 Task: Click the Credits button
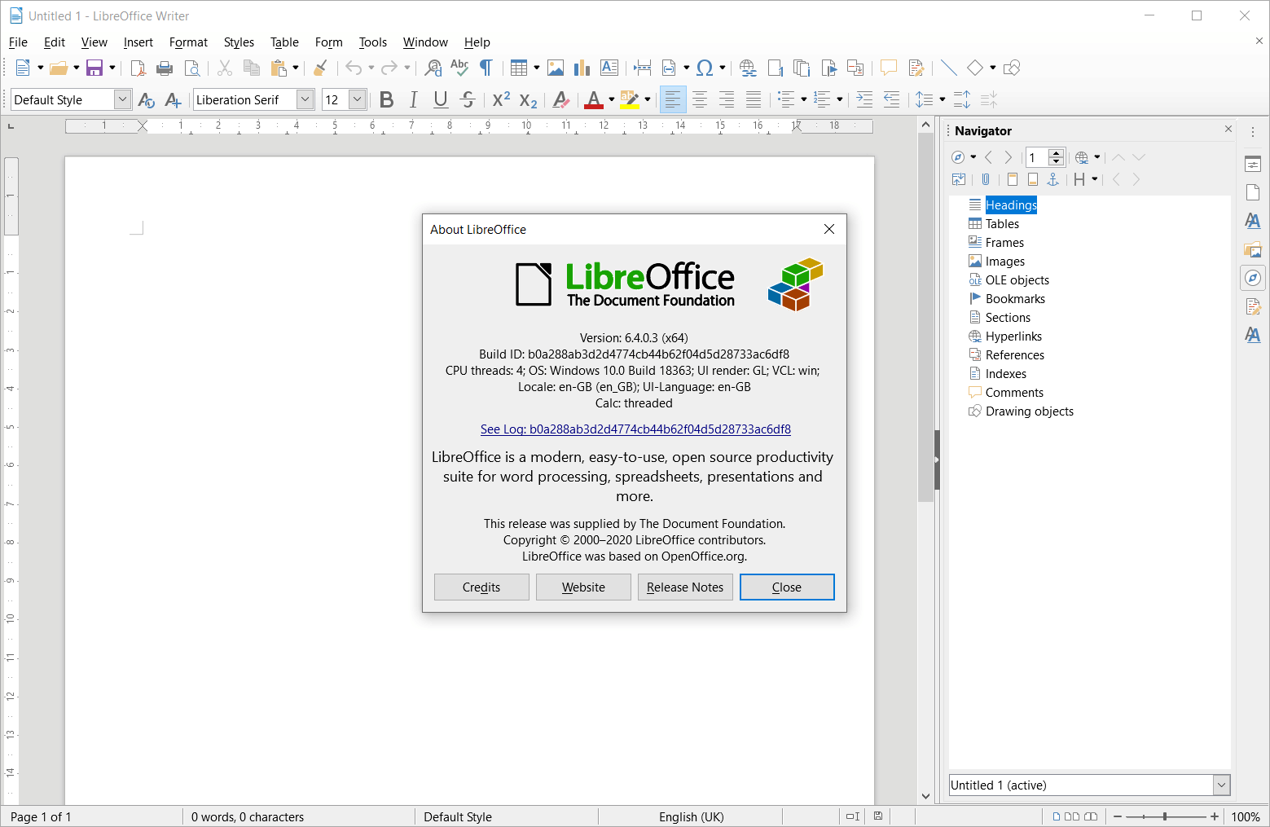(481, 587)
